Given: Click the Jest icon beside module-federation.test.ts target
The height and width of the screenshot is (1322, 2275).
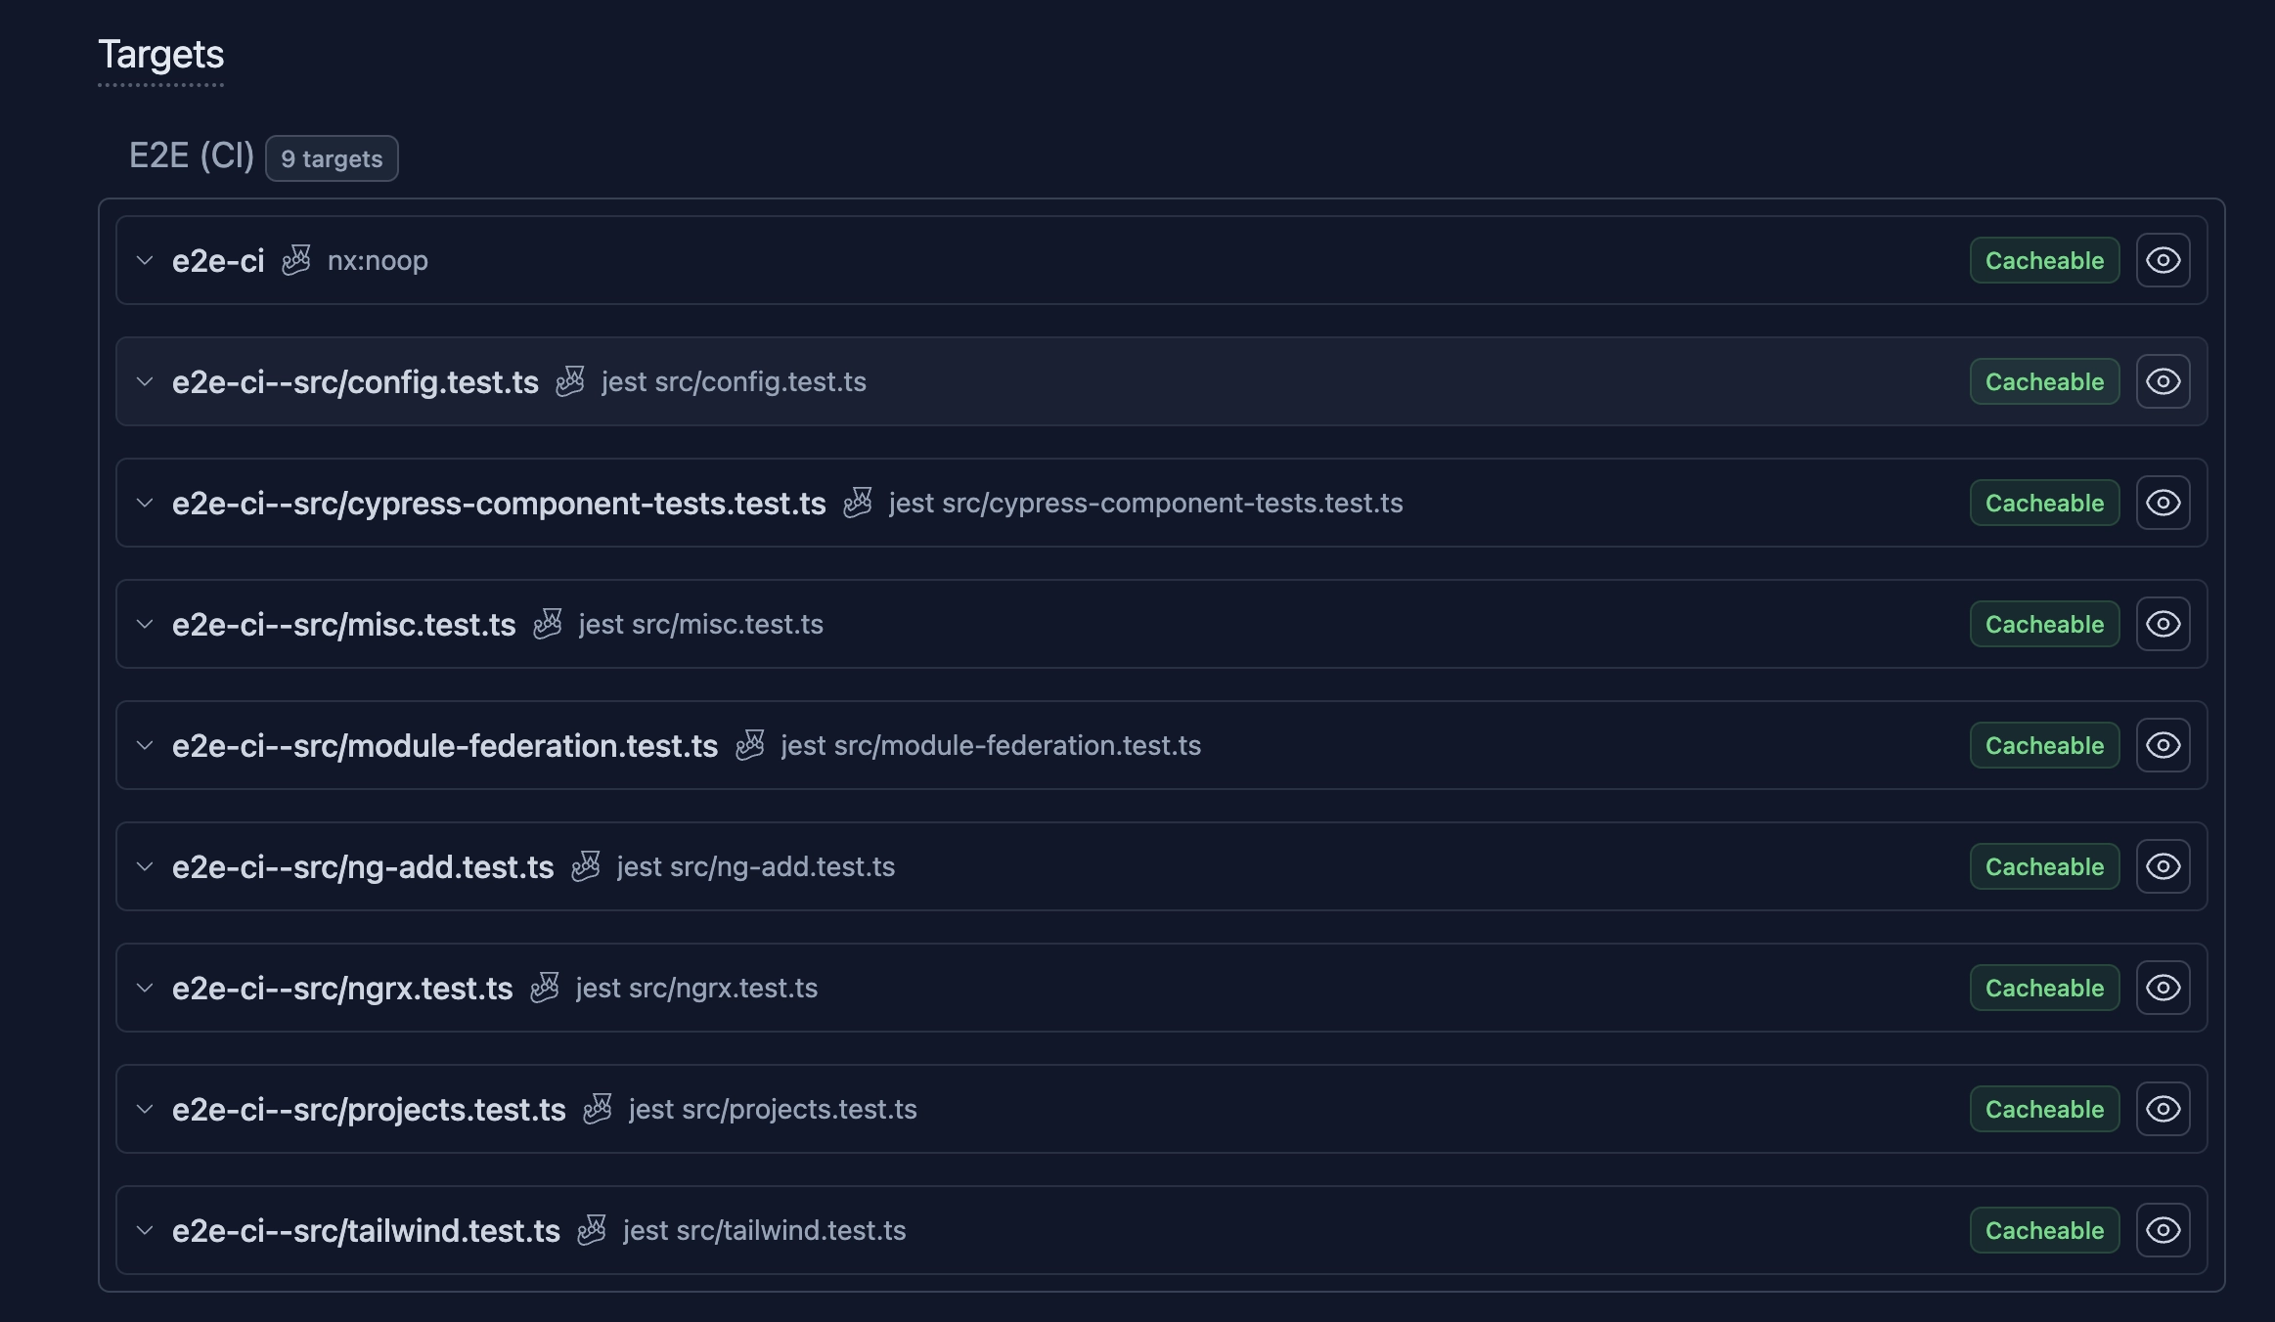Looking at the screenshot, I should (x=750, y=745).
